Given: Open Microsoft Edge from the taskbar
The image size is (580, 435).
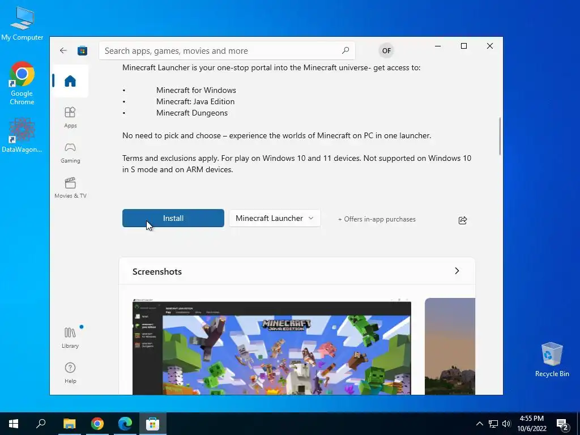Looking at the screenshot, I should pos(125,424).
